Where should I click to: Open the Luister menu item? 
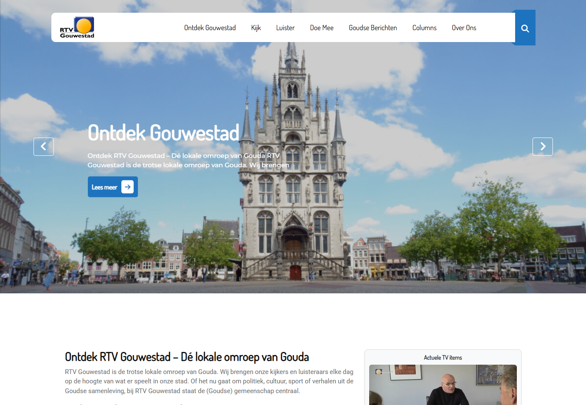(285, 28)
